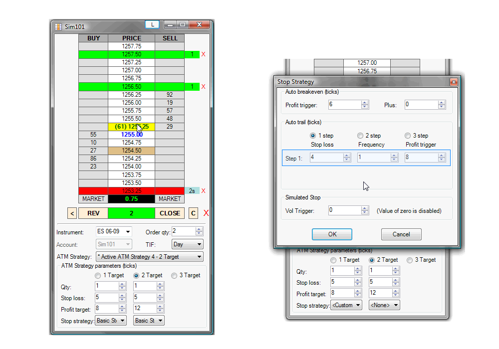Click the SELL column header
Image resolution: width=499 pixels, height=349 pixels.
[170, 38]
